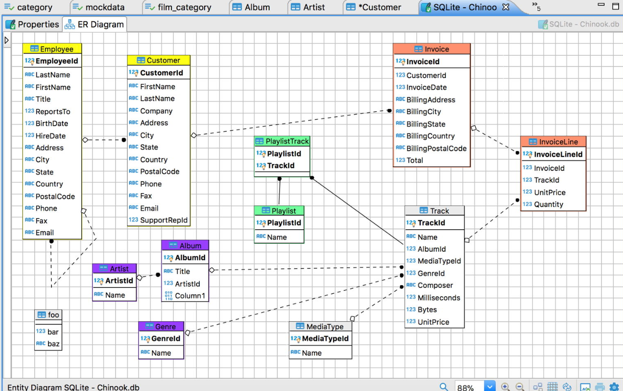Close the SQLite - Chinoo tab
Viewport: 623px width, 391px height.
click(506, 7)
